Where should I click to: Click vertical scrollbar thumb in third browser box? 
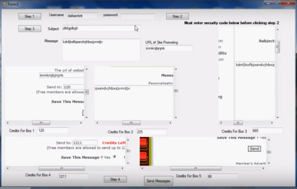click(277, 47)
